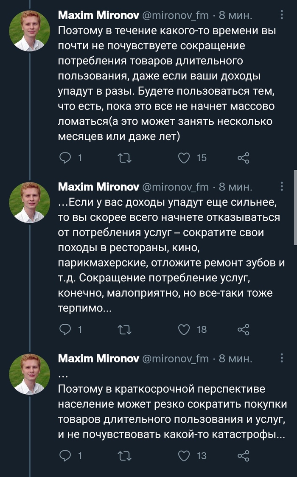Image resolution: width=297 pixels, height=477 pixels.
Task: Open the second tweet's three-dot menu
Action: pos(283,187)
